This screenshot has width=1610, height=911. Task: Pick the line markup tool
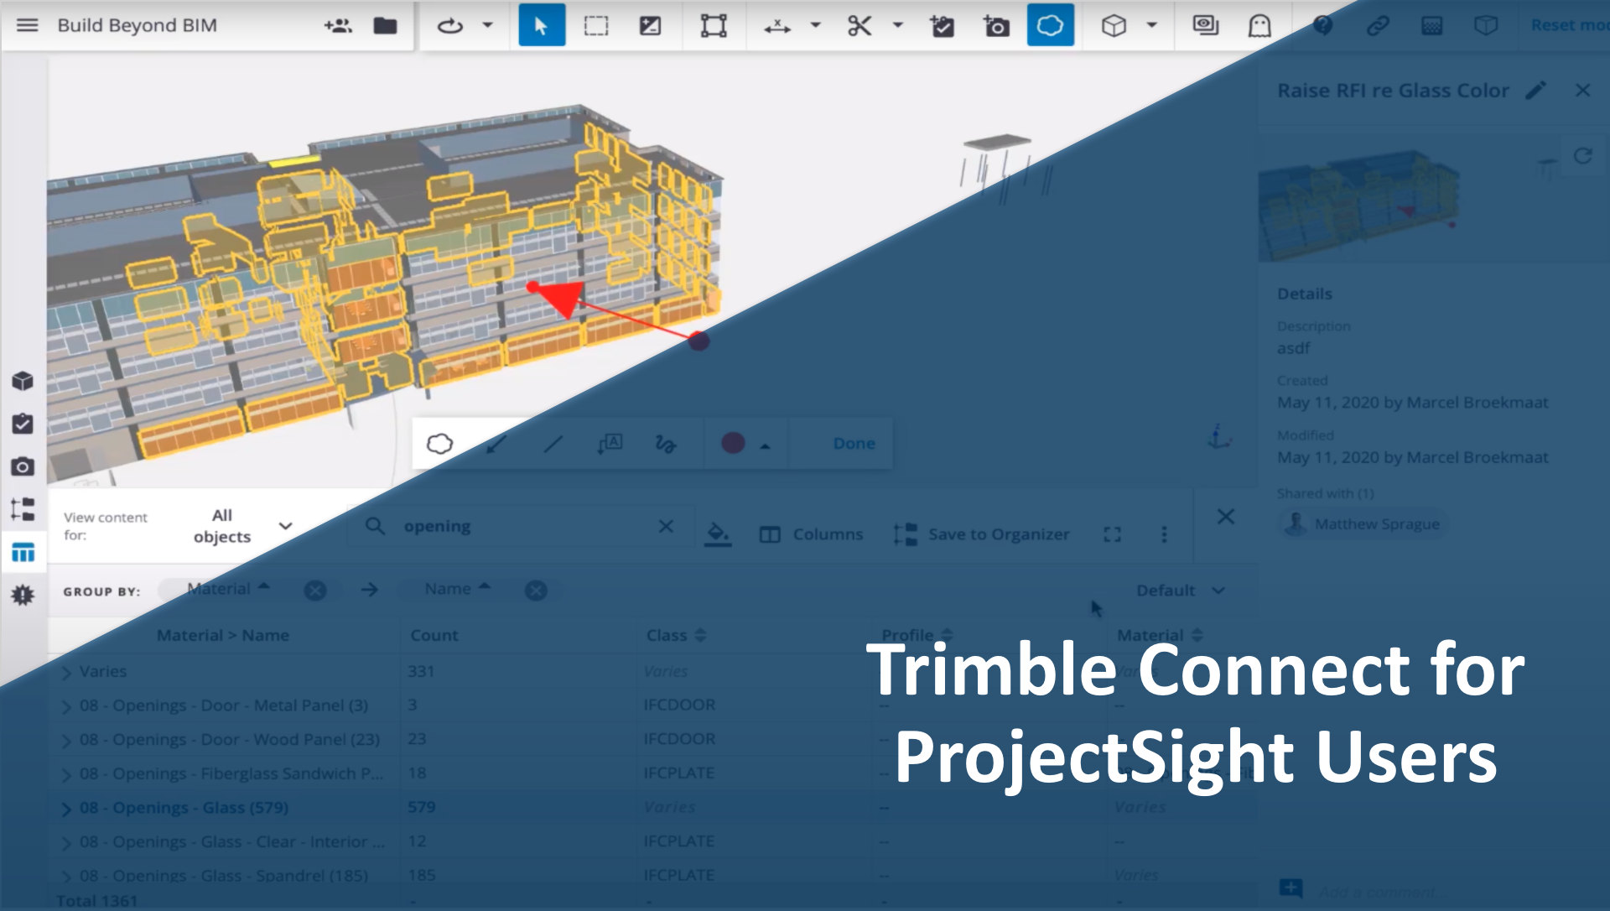pos(553,444)
